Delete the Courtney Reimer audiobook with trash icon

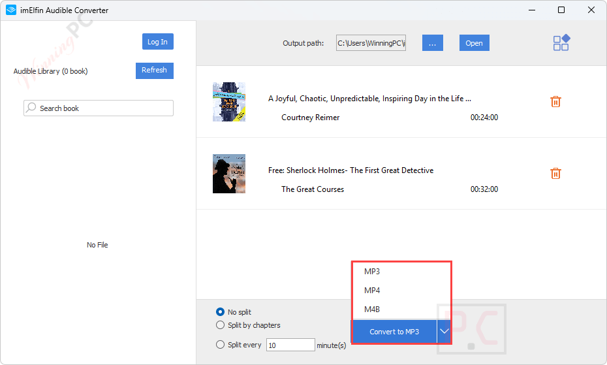(555, 101)
